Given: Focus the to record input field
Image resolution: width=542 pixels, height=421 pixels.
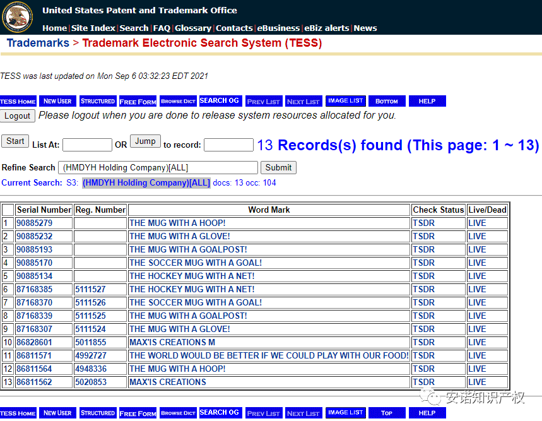Looking at the screenshot, I should 228,145.
